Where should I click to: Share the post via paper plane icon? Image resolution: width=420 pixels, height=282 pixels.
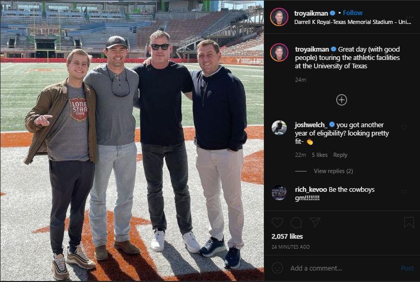click(x=314, y=223)
